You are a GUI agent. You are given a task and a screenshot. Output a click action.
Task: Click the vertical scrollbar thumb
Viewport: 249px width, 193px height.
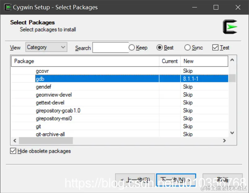click(232, 78)
